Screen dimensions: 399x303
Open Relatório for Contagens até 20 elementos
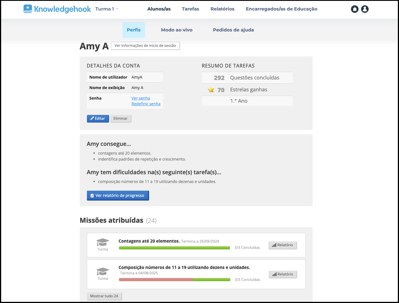coord(283,245)
